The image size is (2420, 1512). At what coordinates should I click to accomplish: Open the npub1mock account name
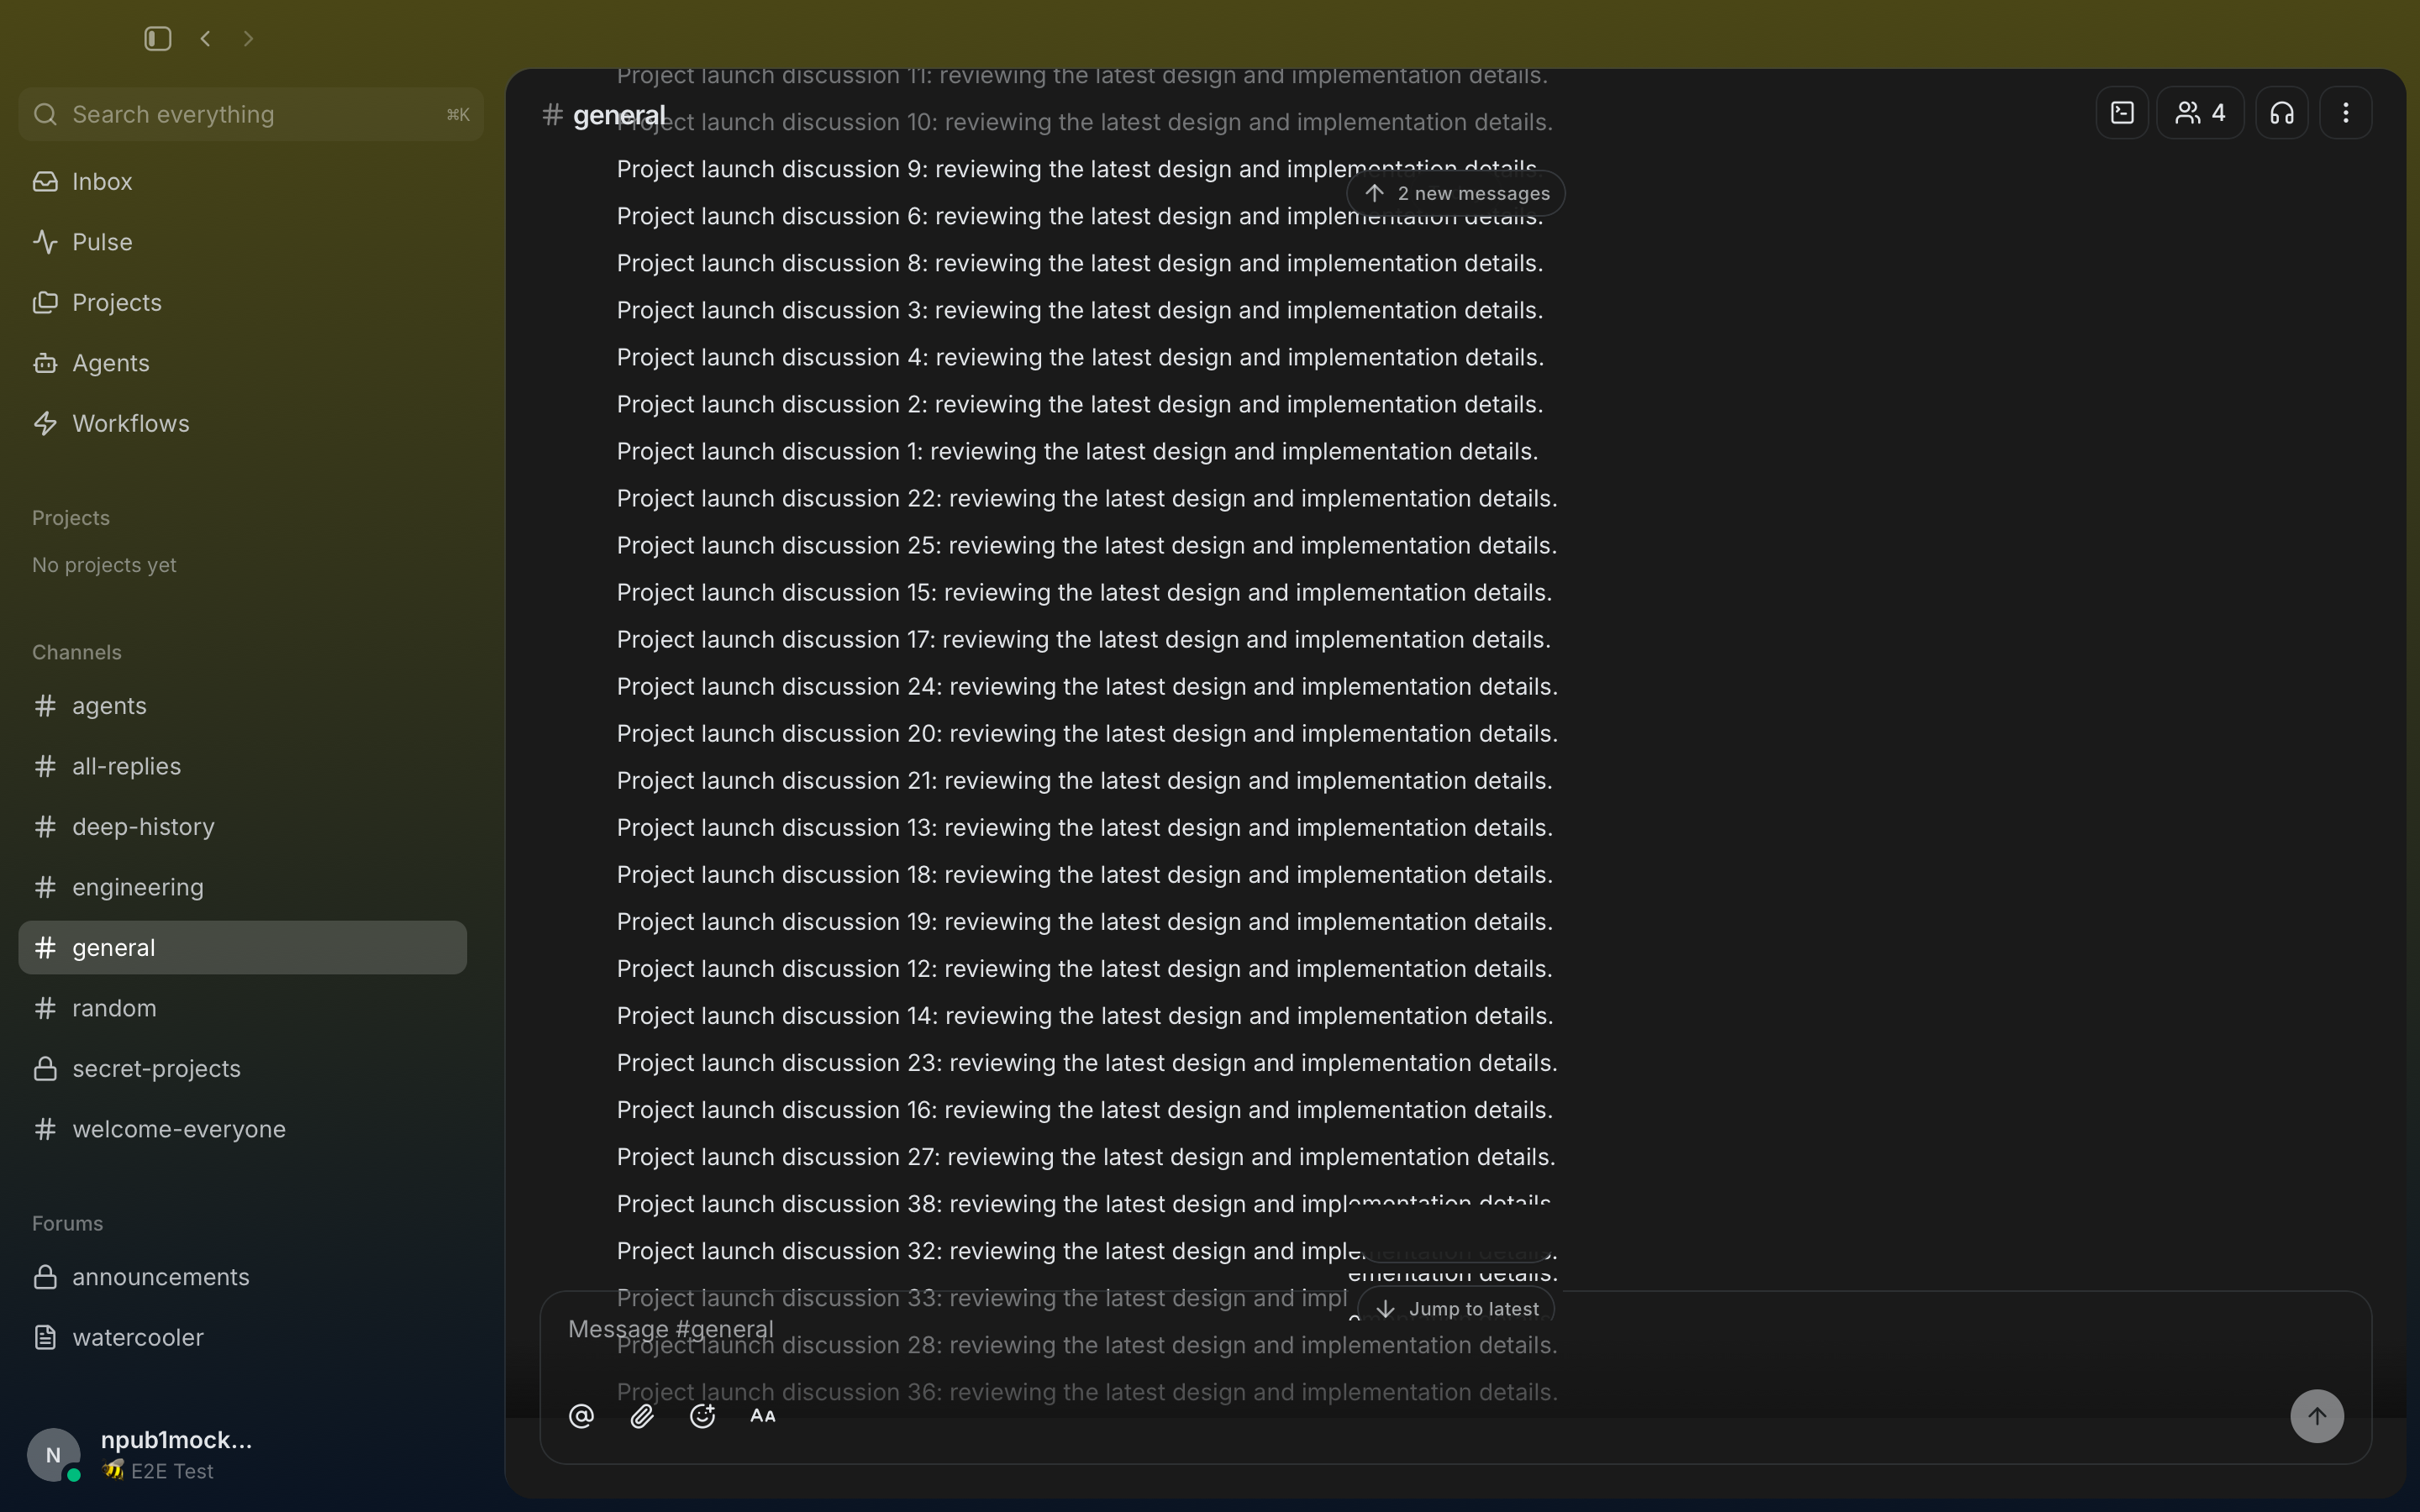click(x=176, y=1440)
